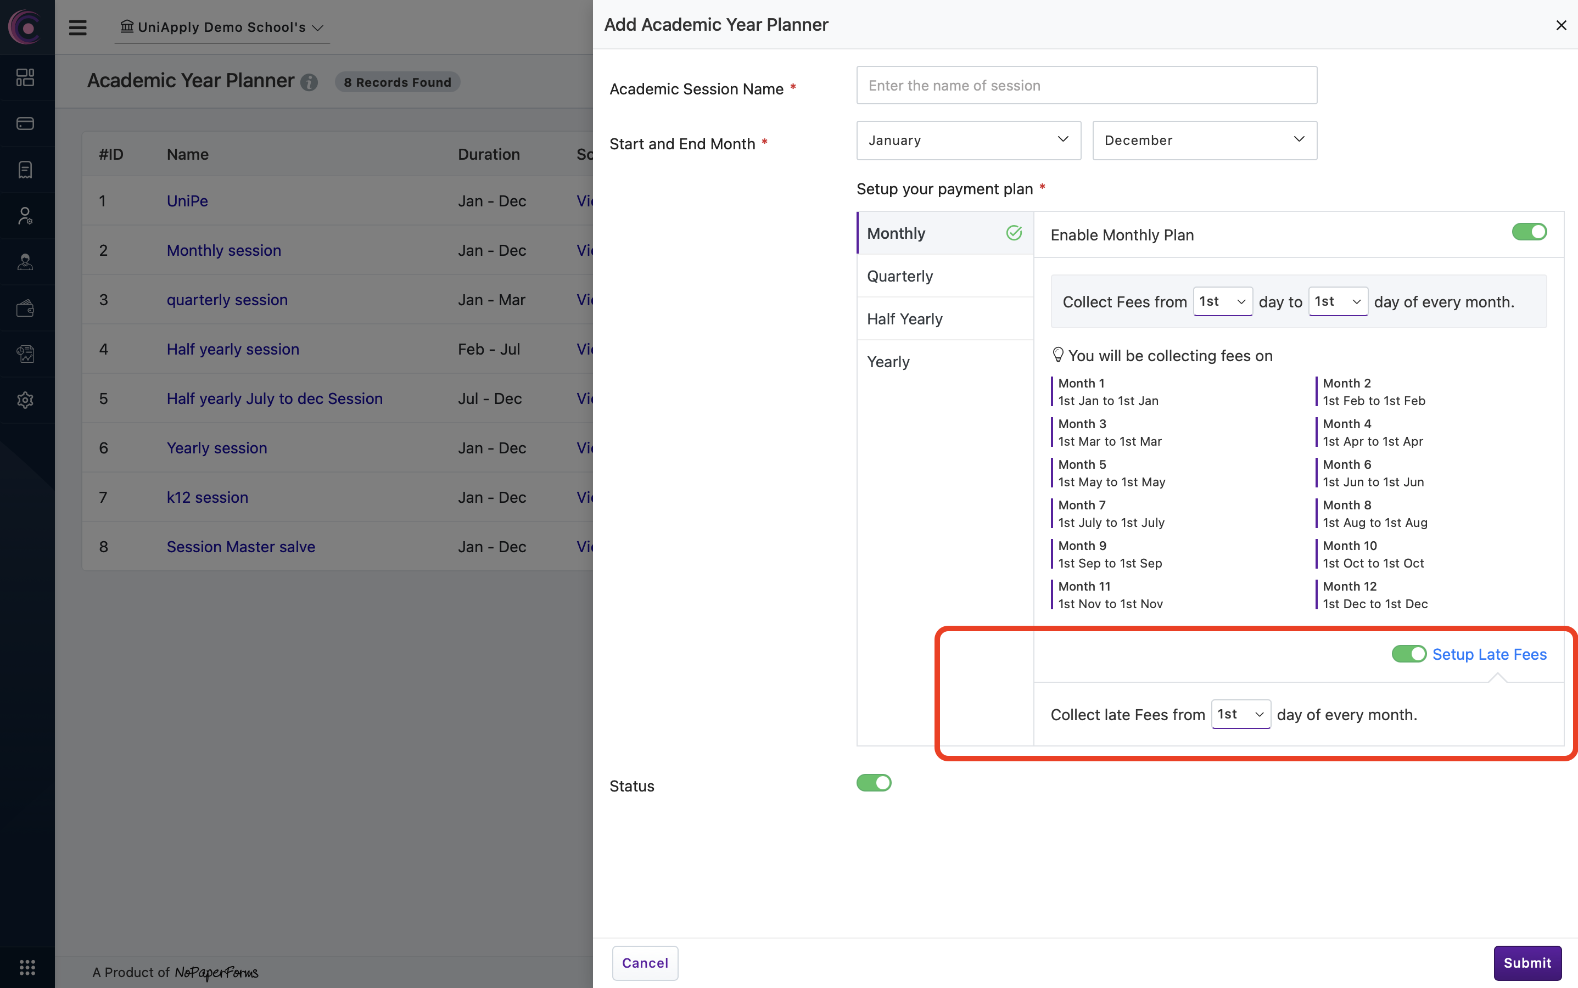The height and width of the screenshot is (988, 1578).
Task: Open the Session Master salve link
Action: pyautogui.click(x=240, y=546)
